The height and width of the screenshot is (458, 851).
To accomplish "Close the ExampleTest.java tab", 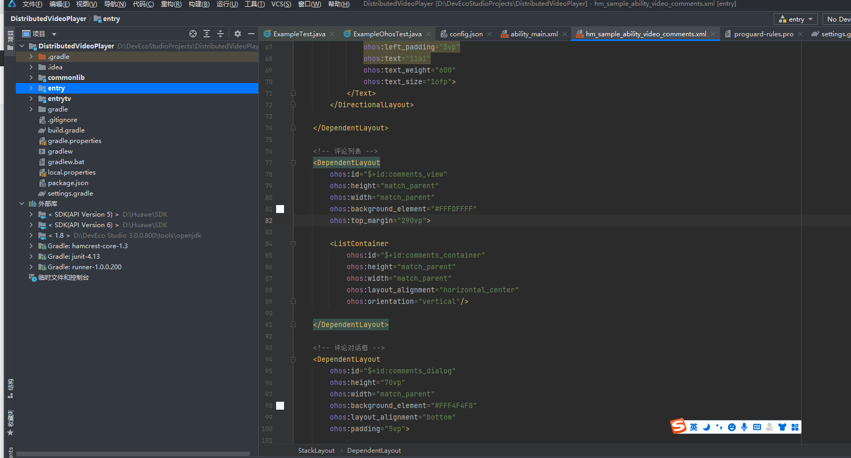I will [332, 34].
